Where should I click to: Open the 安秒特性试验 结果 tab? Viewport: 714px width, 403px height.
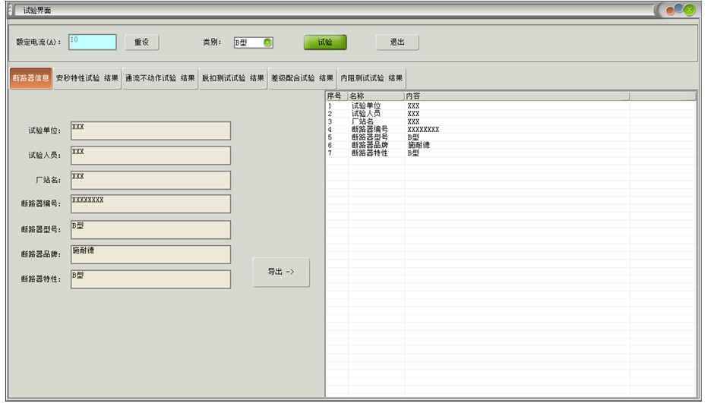pos(87,78)
